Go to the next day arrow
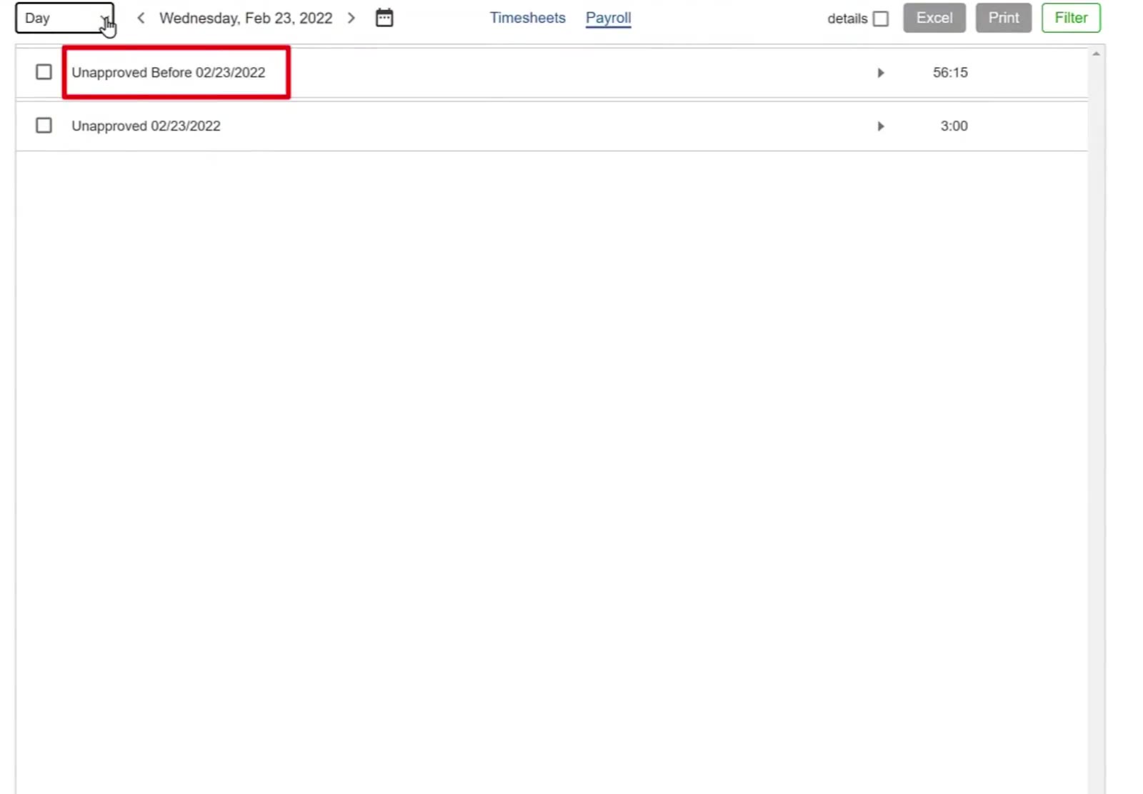The width and height of the screenshot is (1143, 794). pyautogui.click(x=351, y=18)
